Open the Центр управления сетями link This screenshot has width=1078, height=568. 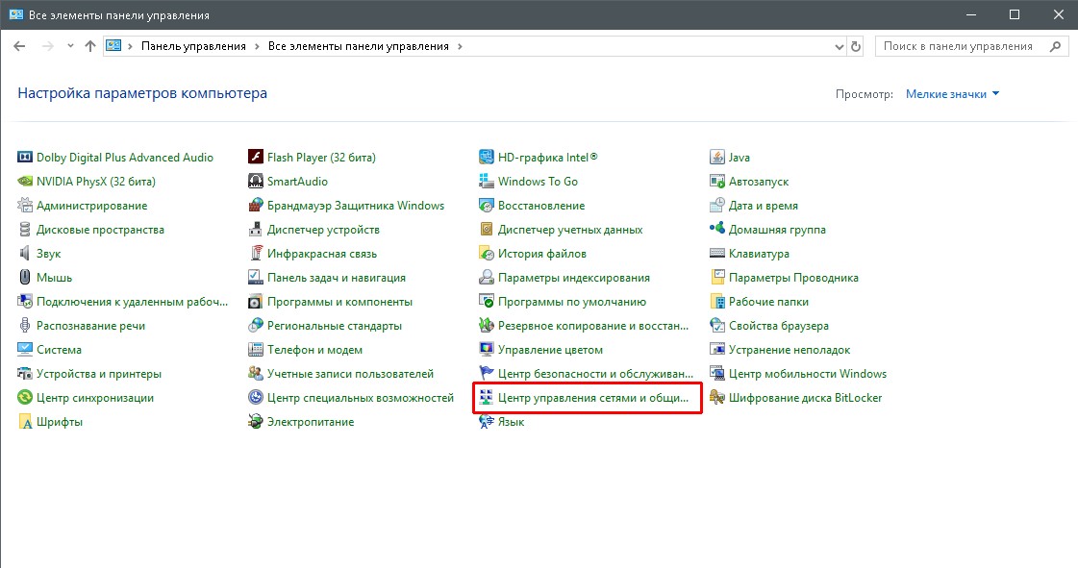[593, 398]
